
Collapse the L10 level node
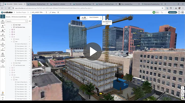(10, 75)
